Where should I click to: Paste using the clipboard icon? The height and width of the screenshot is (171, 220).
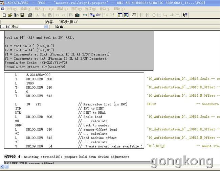coord(50,15)
